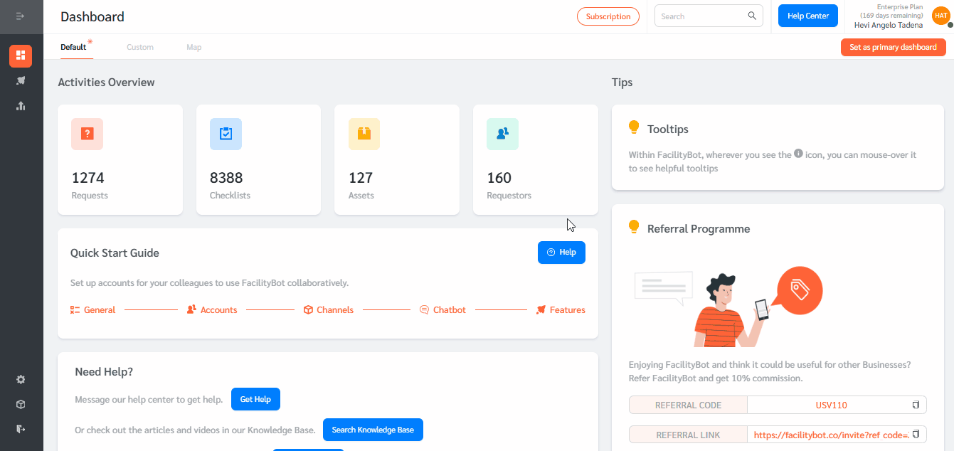Open the Features quick start step
This screenshot has width=954, height=451.
(x=561, y=310)
